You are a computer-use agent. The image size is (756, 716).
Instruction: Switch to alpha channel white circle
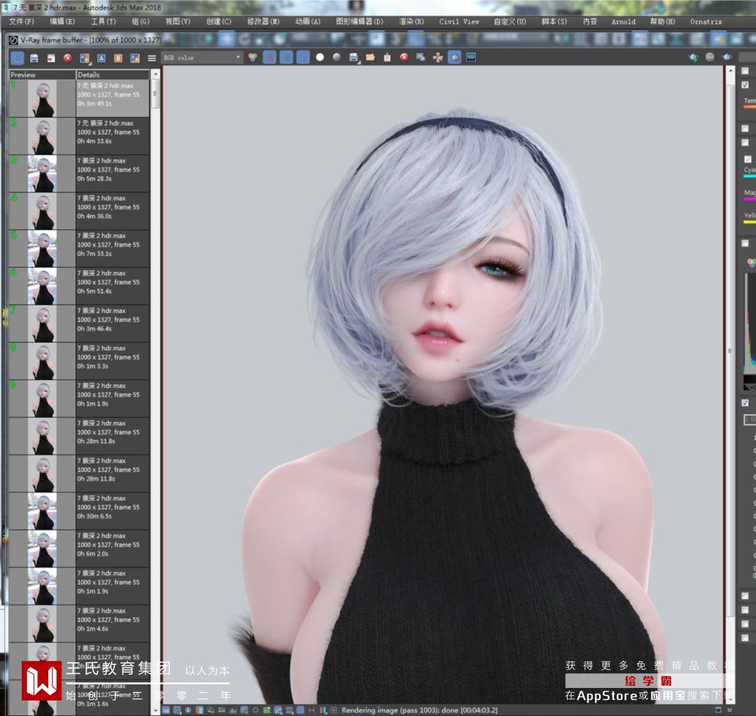pos(320,57)
